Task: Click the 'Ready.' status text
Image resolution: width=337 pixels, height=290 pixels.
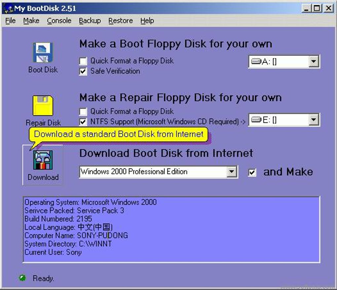Action: click(x=43, y=278)
